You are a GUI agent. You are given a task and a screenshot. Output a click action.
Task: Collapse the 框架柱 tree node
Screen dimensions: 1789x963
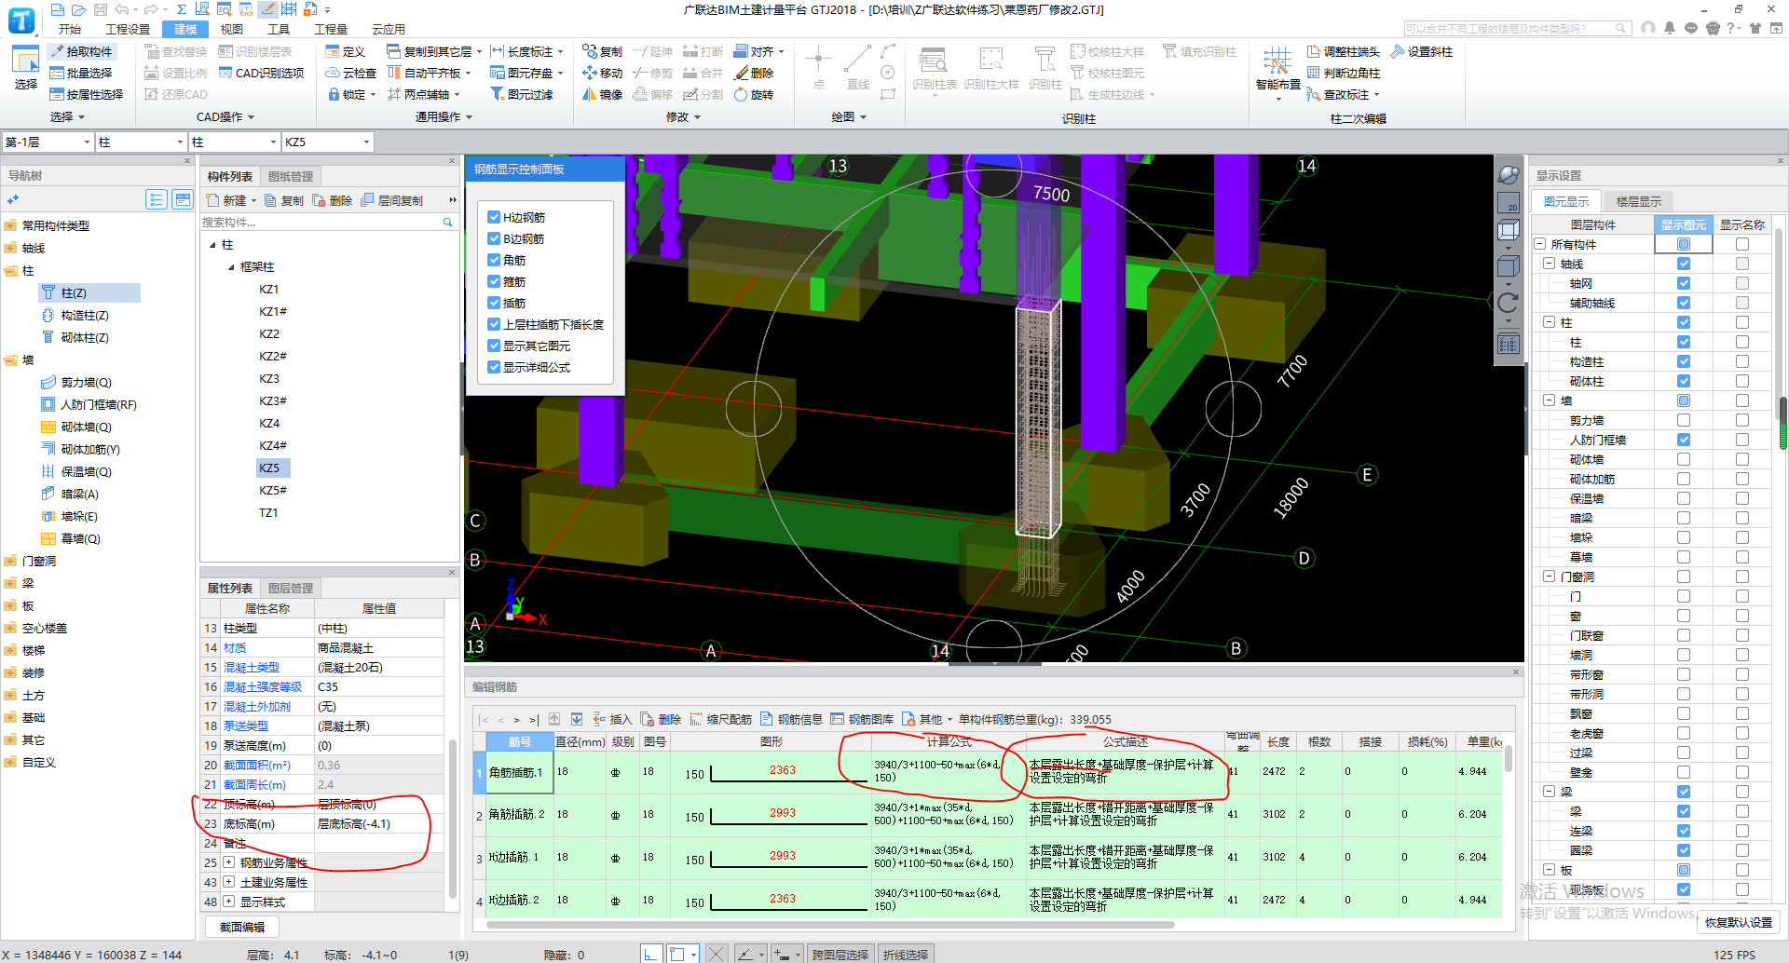(x=232, y=267)
